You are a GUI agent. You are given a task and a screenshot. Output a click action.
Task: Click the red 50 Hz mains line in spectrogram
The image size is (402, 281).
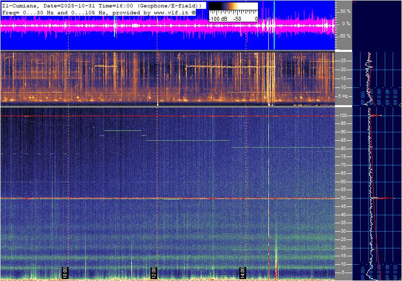[x=148, y=199]
